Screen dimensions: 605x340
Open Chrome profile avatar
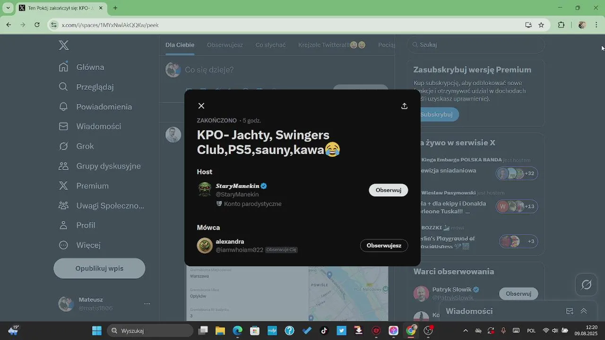(582, 25)
